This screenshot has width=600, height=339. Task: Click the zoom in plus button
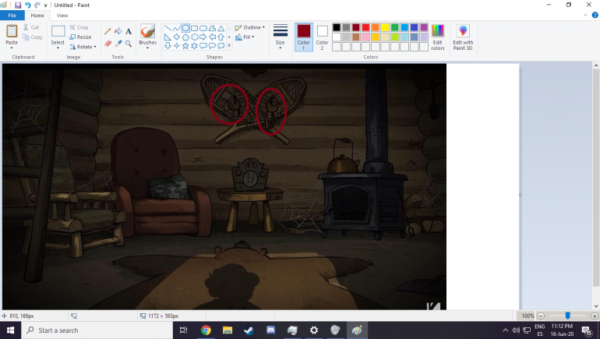coord(595,316)
